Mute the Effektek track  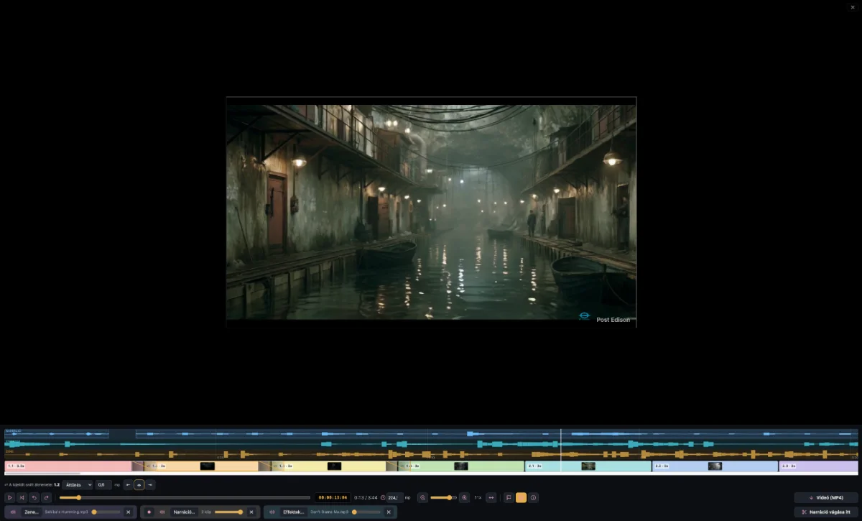pyautogui.click(x=272, y=512)
